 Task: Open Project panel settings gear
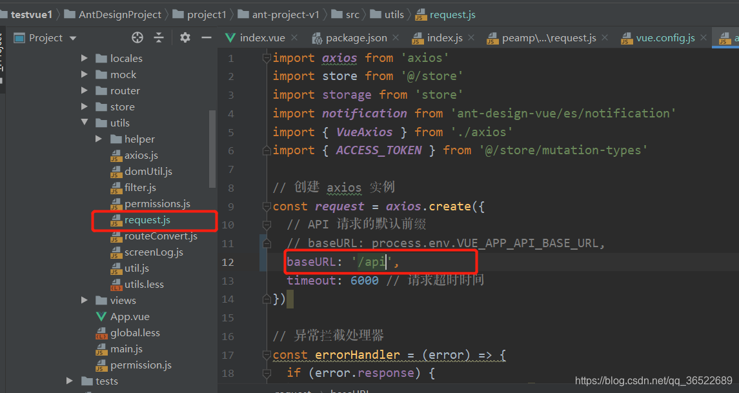185,37
